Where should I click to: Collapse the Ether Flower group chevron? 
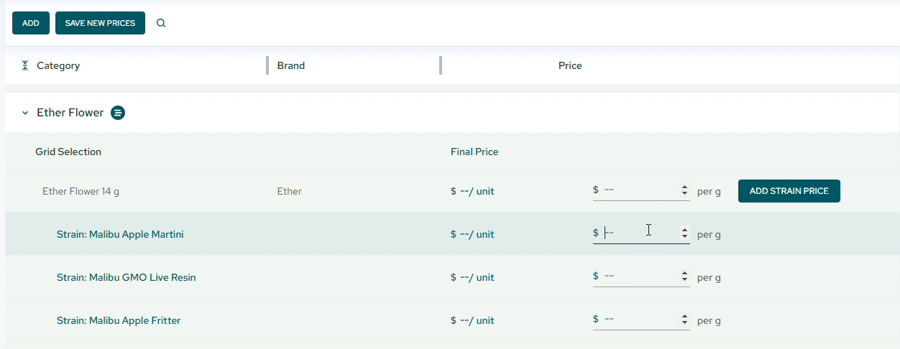click(x=25, y=113)
